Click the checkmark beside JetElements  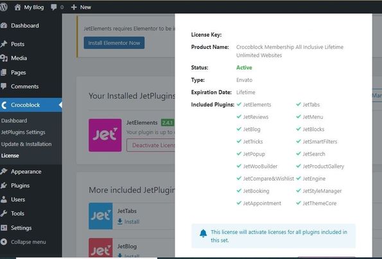point(239,104)
